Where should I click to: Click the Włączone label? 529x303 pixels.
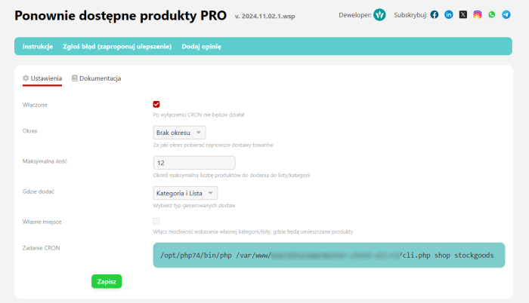[x=35, y=105]
